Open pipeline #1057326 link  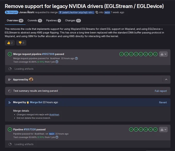pyautogui.click(x=30, y=130)
